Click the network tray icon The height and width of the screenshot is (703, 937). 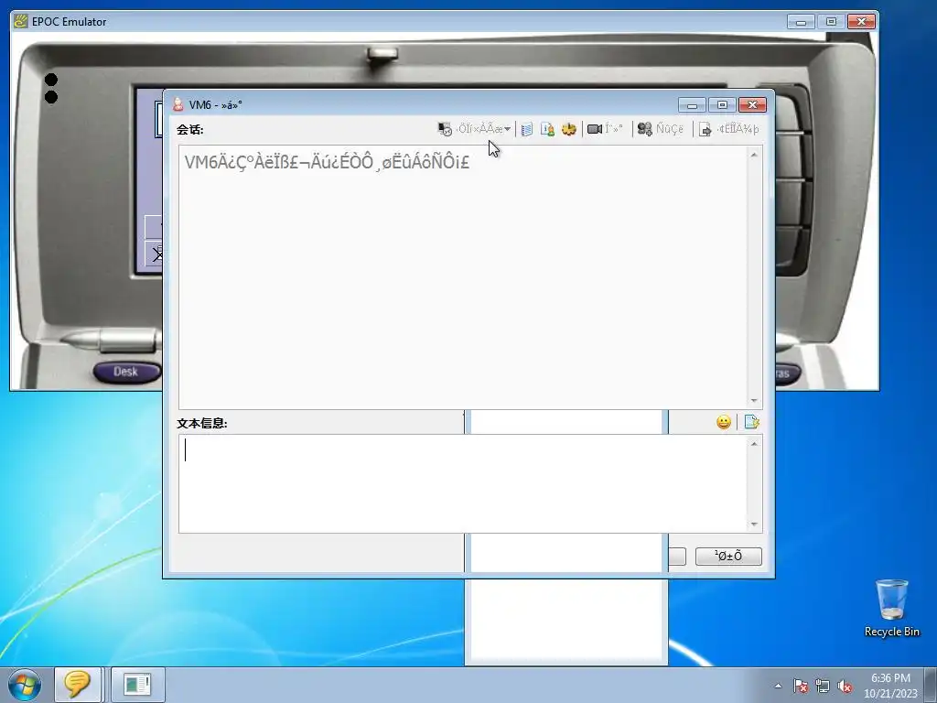pos(823,686)
